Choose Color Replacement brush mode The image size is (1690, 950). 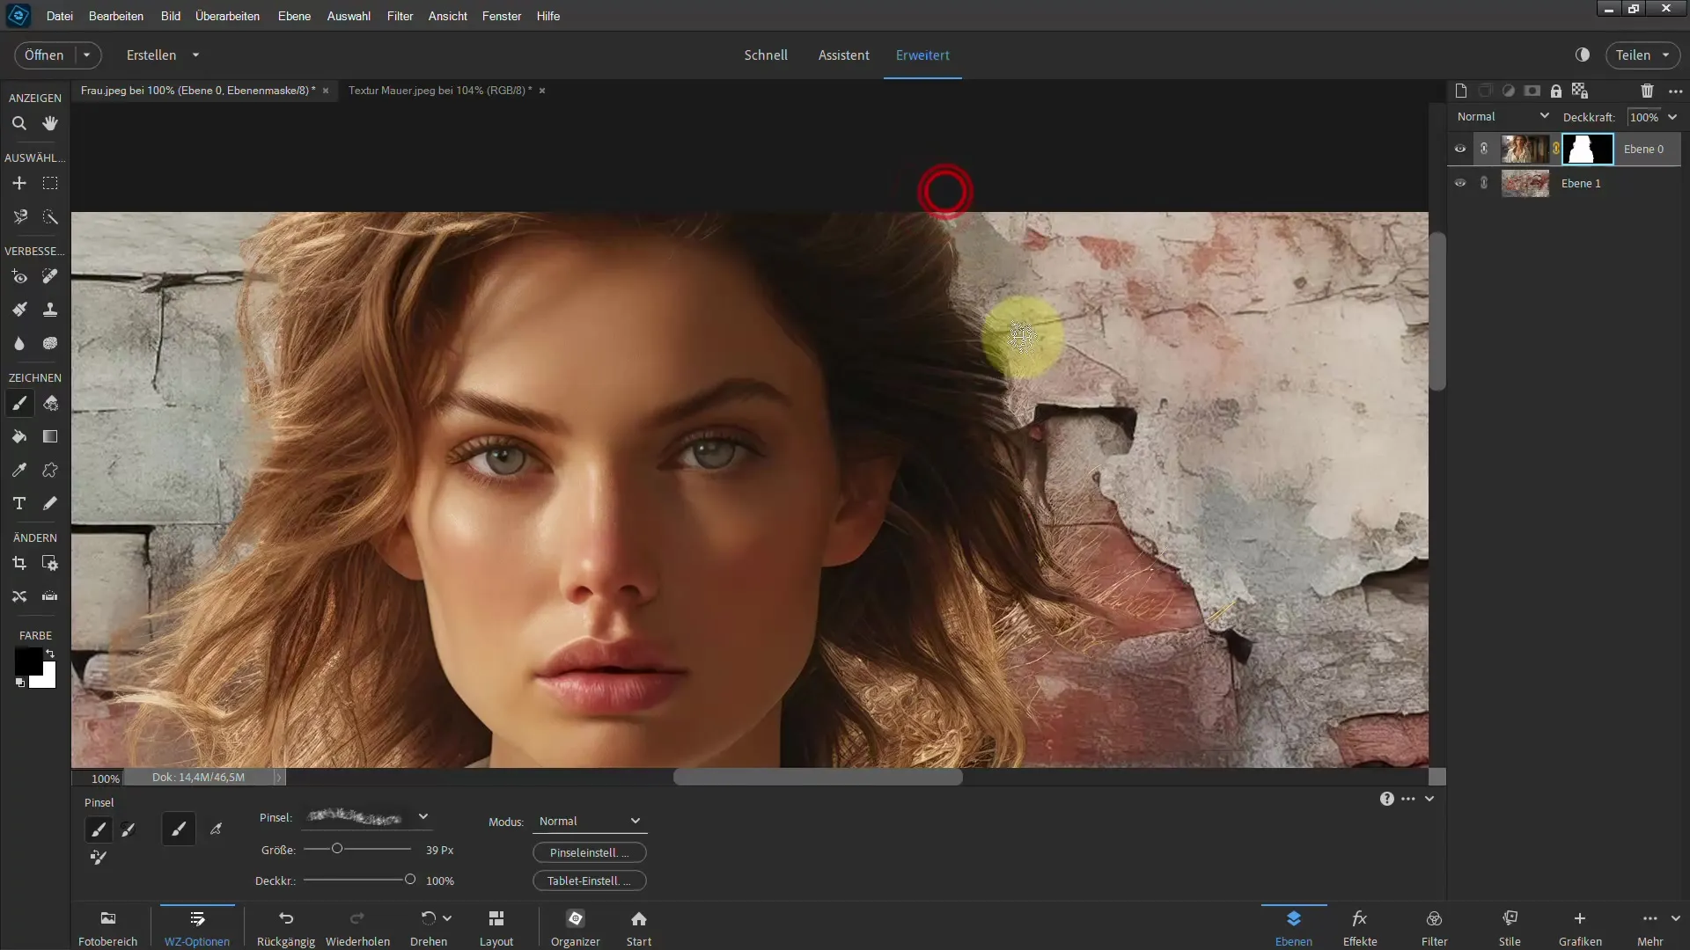[99, 858]
